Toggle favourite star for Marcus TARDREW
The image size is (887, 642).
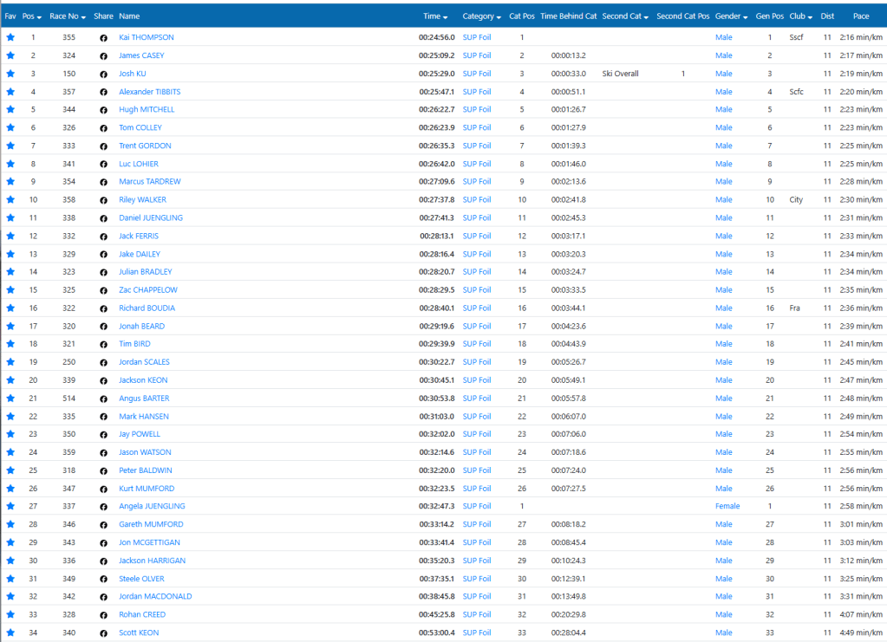10,182
